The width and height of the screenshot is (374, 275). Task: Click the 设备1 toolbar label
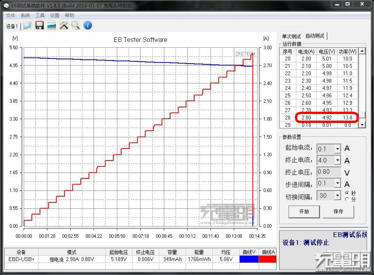(x=12, y=26)
